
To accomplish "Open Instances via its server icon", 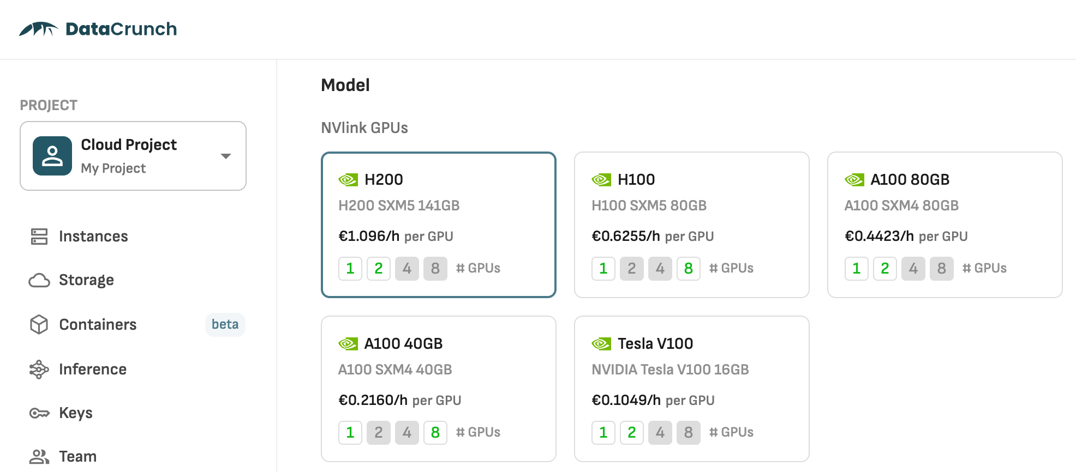I will coord(39,237).
